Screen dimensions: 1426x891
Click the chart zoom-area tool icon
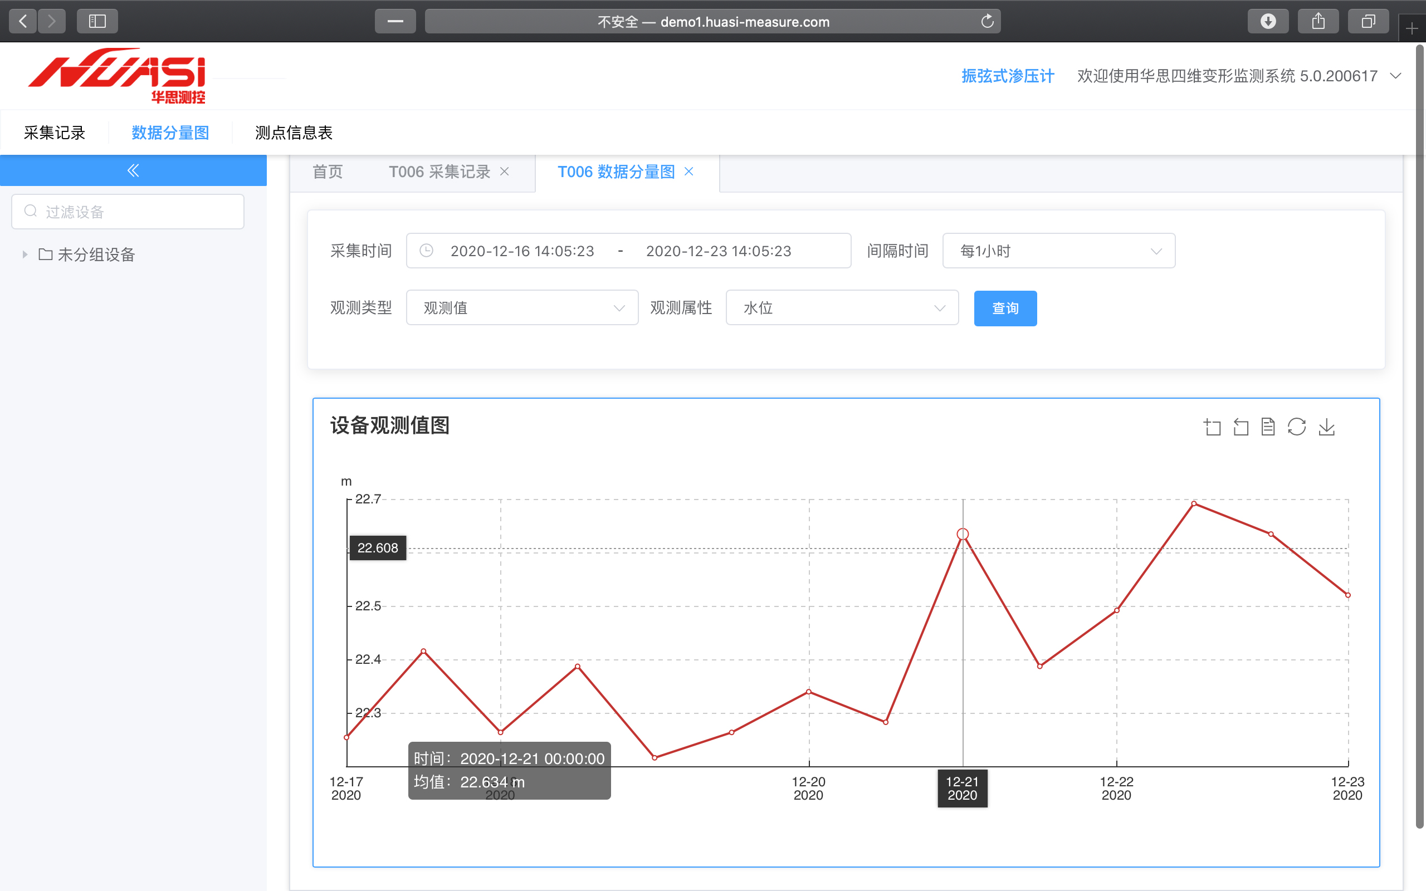[x=1212, y=427]
